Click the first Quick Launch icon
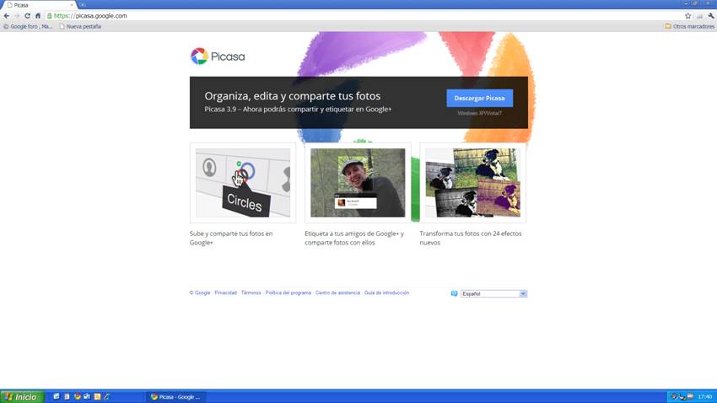The width and height of the screenshot is (717, 403). pyautogui.click(x=57, y=396)
